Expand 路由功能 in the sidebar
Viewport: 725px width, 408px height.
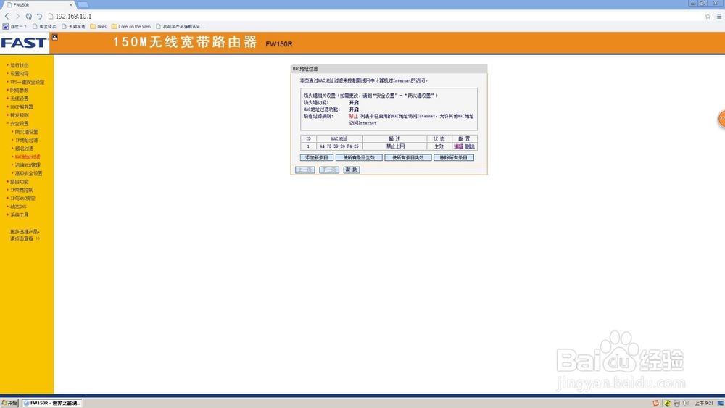pyautogui.click(x=19, y=182)
